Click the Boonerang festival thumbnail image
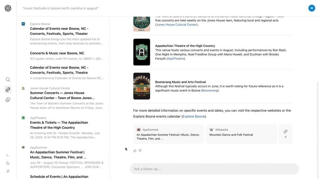This screenshot has width=319, height=179. click(x=141, y=86)
